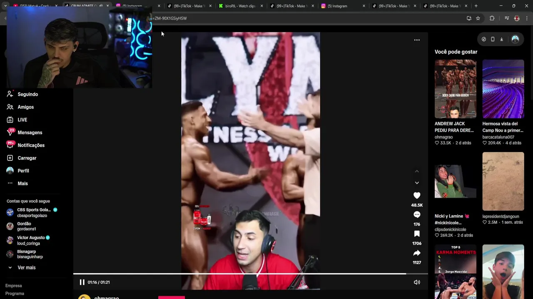The width and height of the screenshot is (533, 299).
Task: Click the TikTok coins icon in the top pill
Action: click(483, 39)
